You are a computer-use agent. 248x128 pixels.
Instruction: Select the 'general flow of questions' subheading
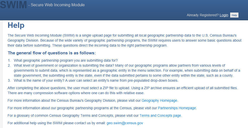click(x=52, y=53)
